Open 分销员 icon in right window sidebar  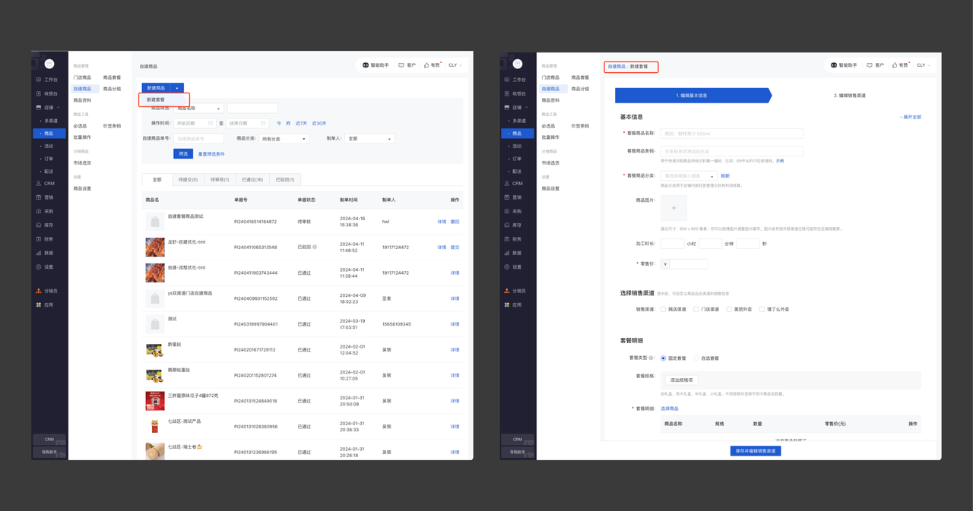(x=507, y=291)
